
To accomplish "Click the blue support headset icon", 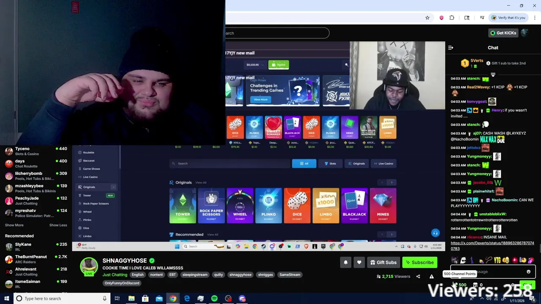I will [435, 233].
